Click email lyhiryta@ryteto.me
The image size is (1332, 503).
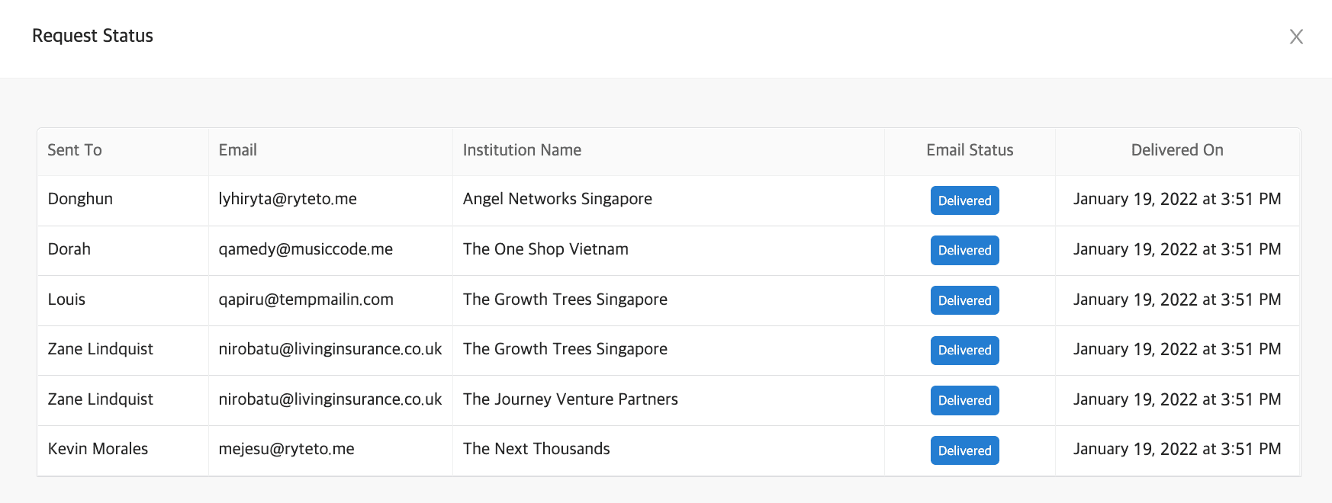click(288, 199)
